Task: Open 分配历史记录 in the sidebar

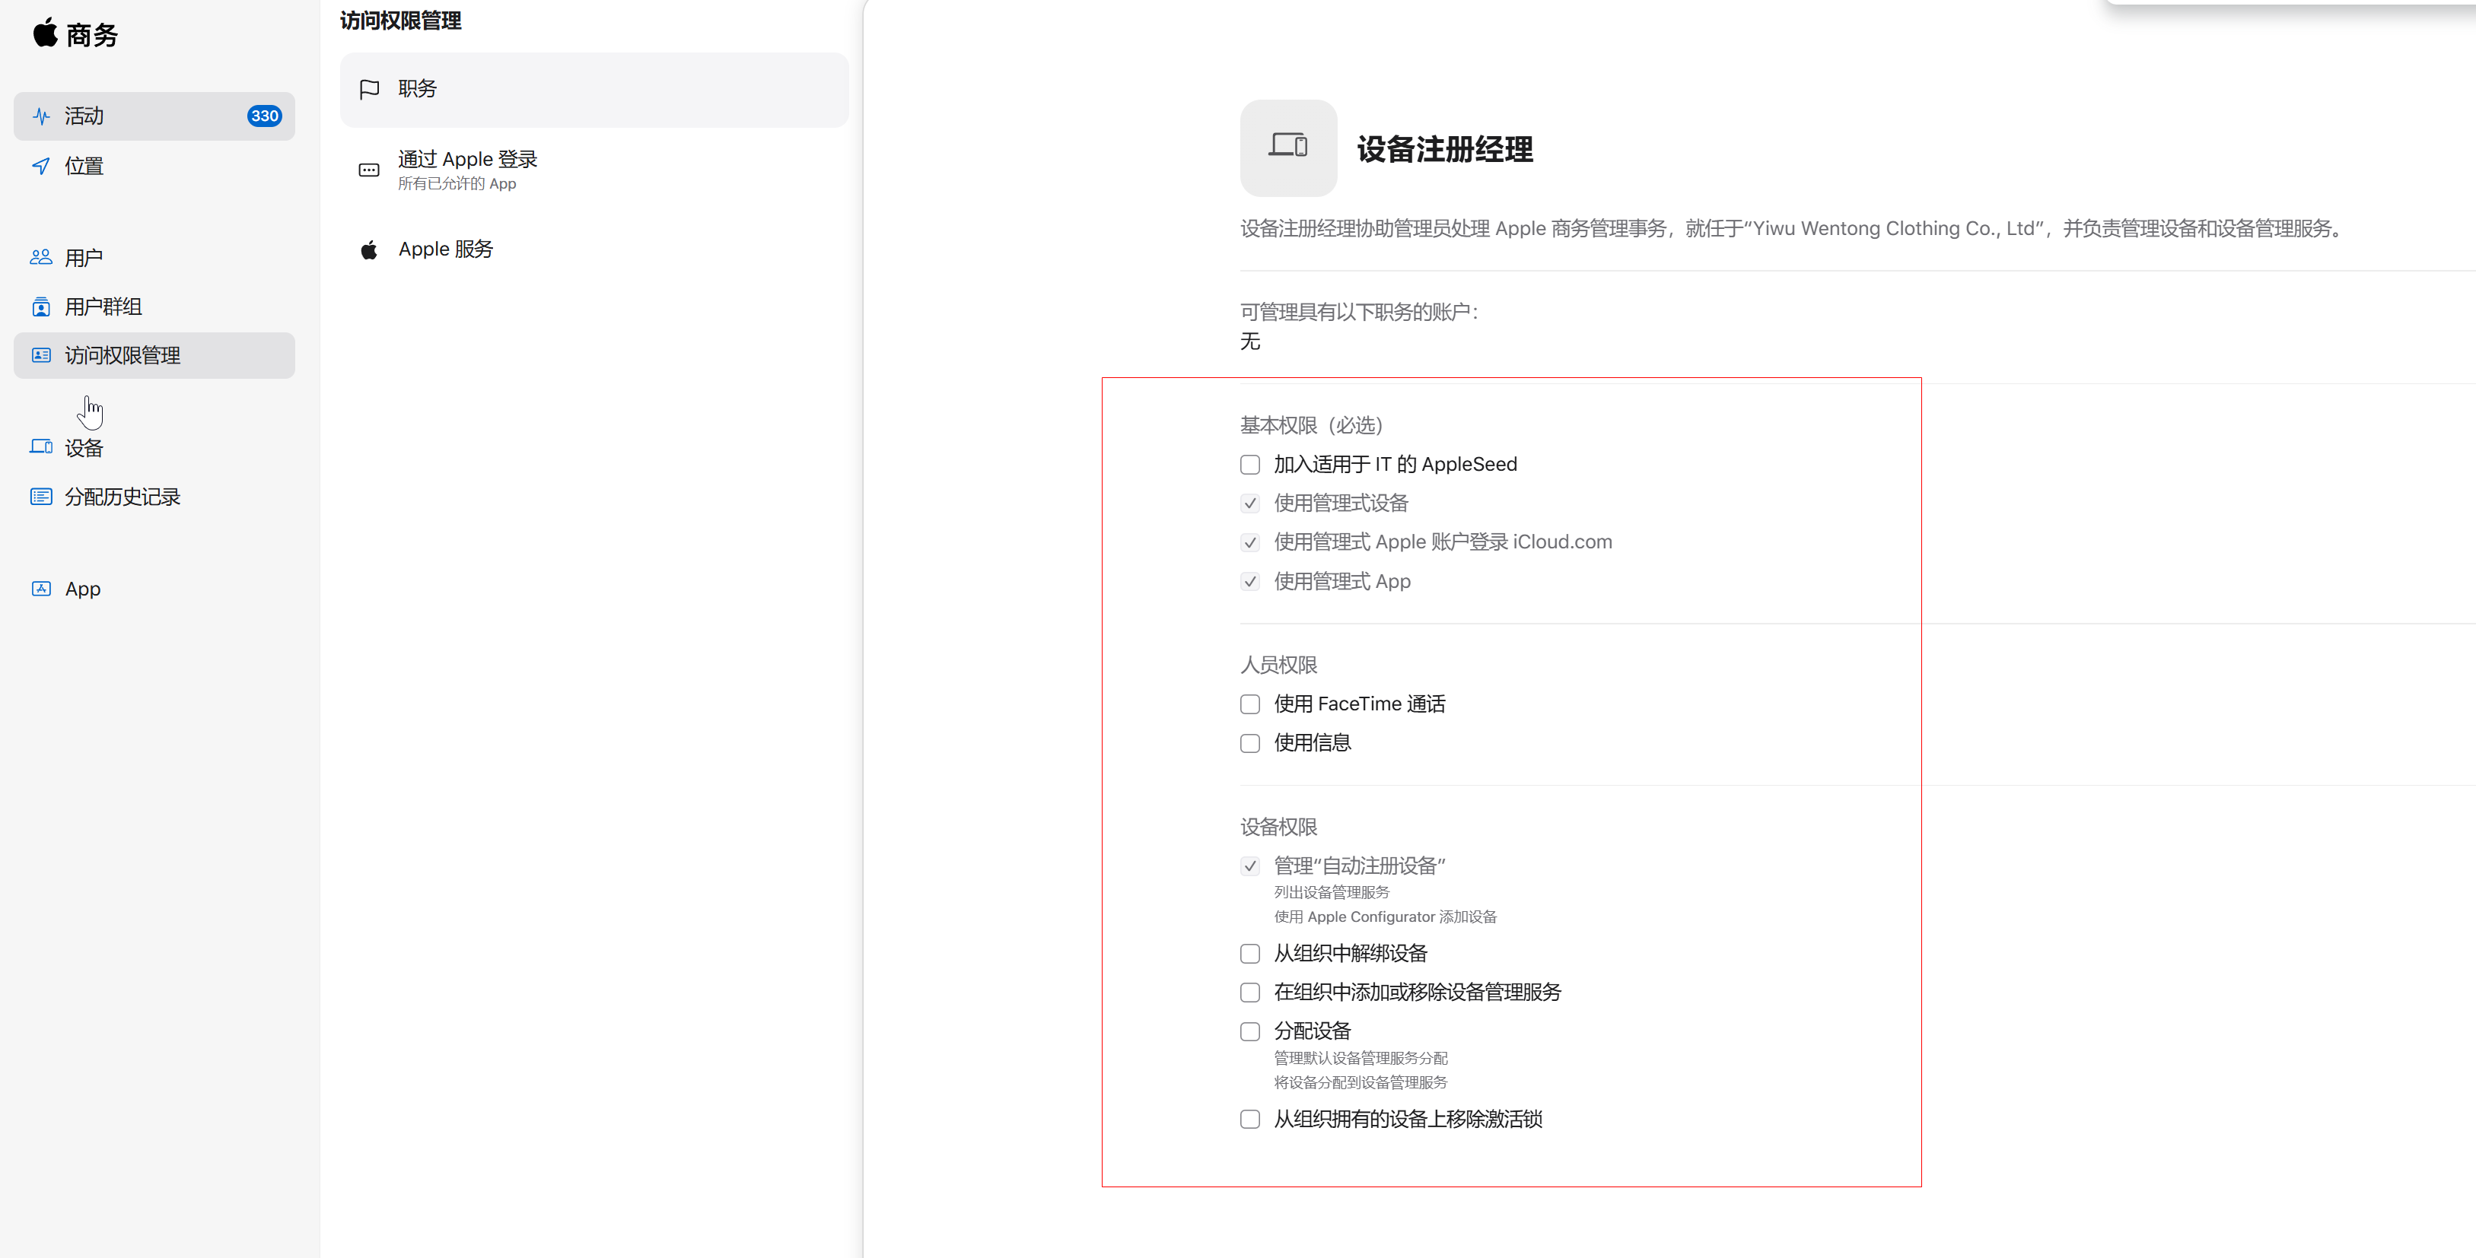Action: [154, 497]
